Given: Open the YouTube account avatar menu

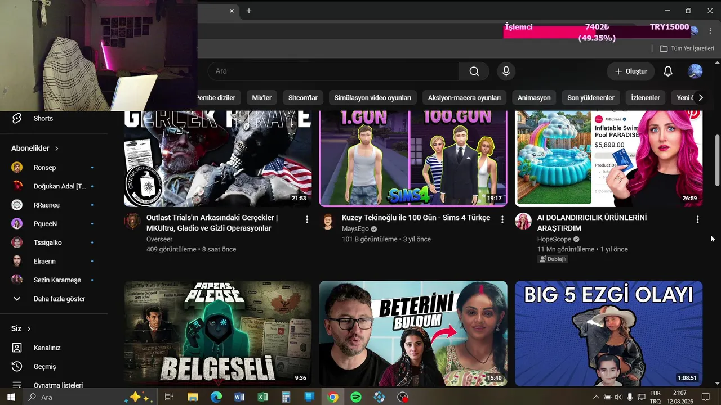Looking at the screenshot, I should (695, 71).
